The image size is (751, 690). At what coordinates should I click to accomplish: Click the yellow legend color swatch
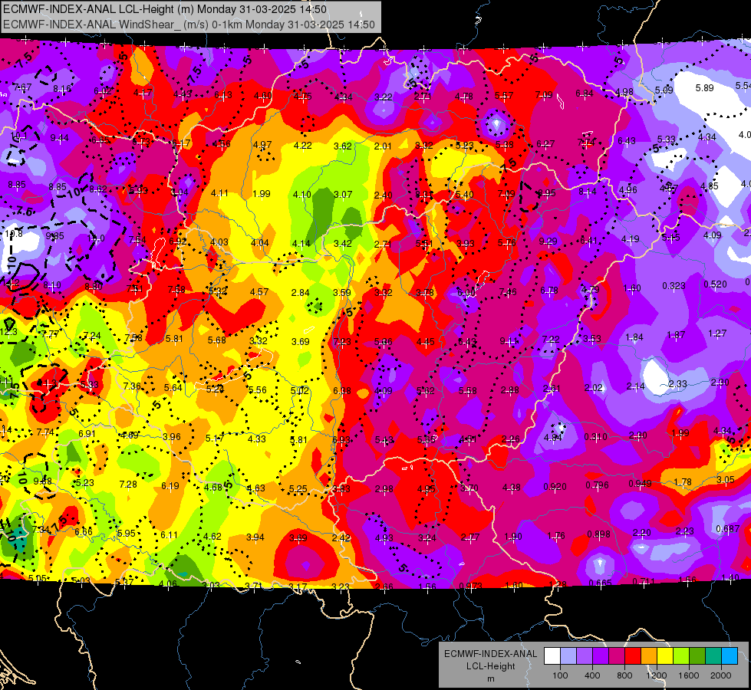(665, 656)
